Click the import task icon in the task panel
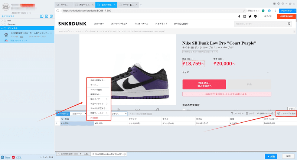The height and width of the screenshot is (160, 297). pos(42,16)
